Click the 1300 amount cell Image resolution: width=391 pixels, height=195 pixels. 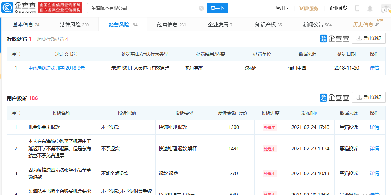tap(234, 127)
